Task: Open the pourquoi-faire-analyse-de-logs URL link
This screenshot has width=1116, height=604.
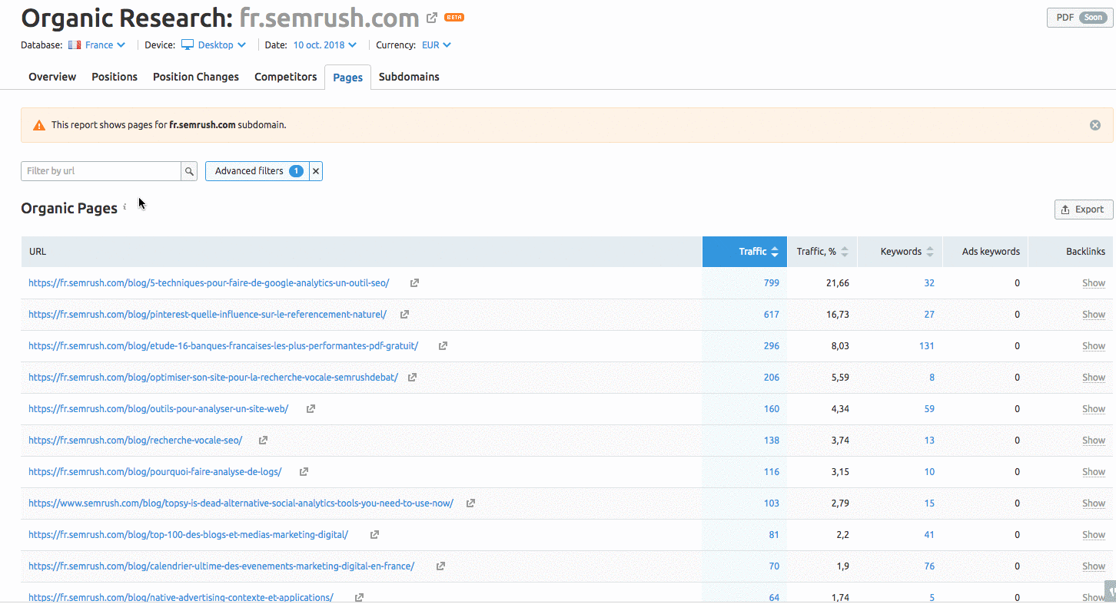Action: click(155, 472)
